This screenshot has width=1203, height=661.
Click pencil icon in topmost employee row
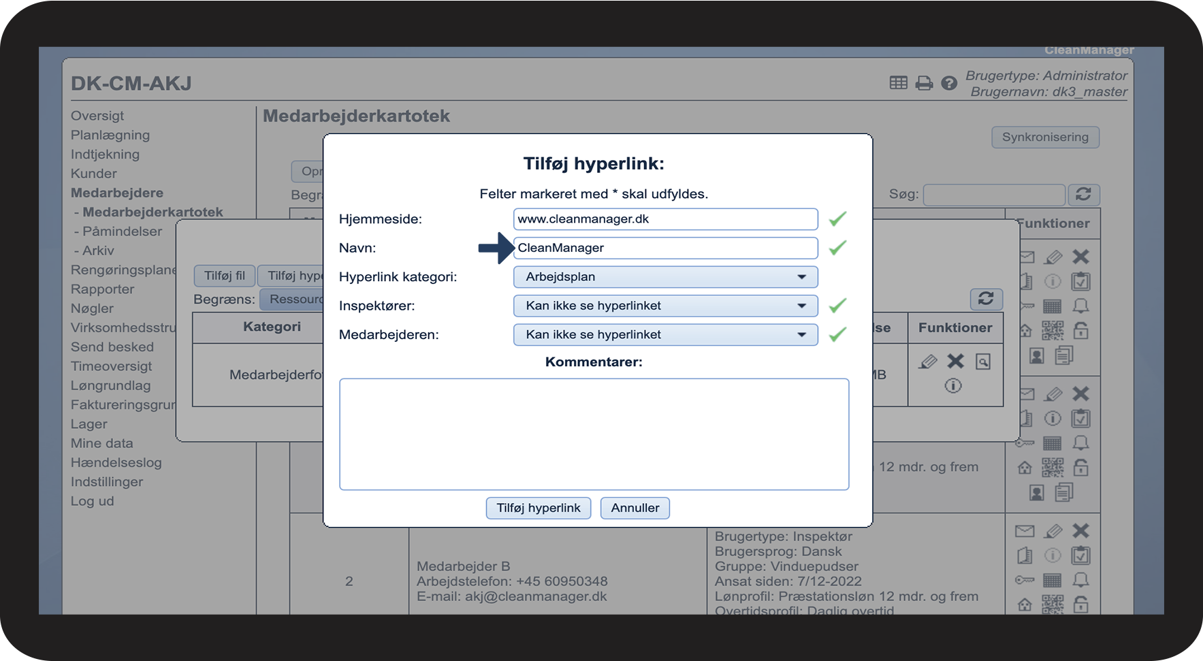[1053, 257]
